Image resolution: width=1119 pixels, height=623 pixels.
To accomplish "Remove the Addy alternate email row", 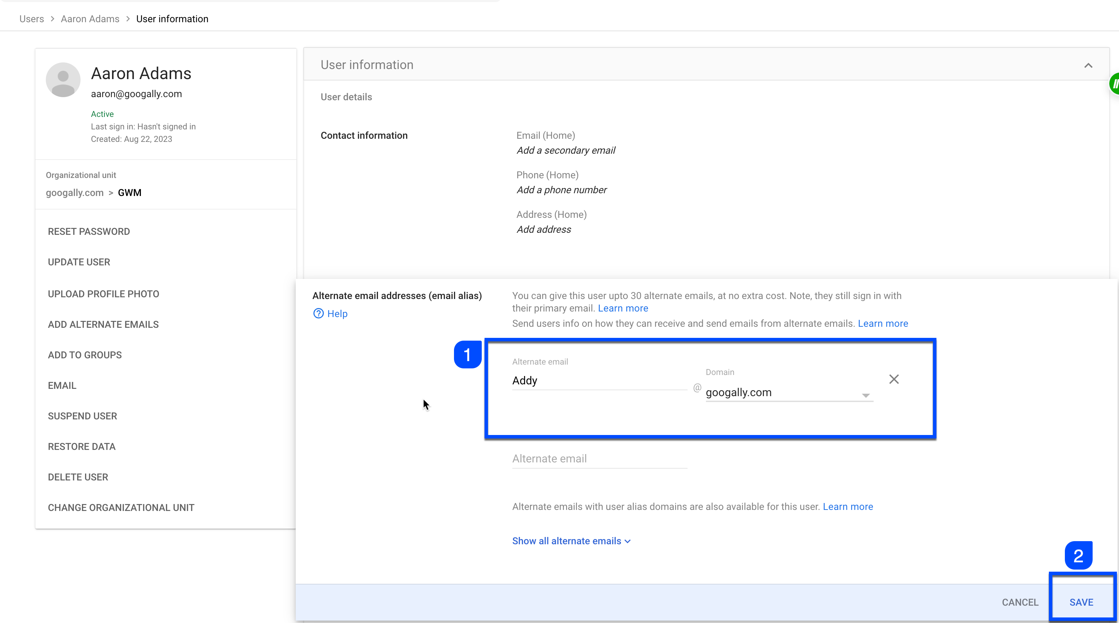I will click(x=893, y=379).
